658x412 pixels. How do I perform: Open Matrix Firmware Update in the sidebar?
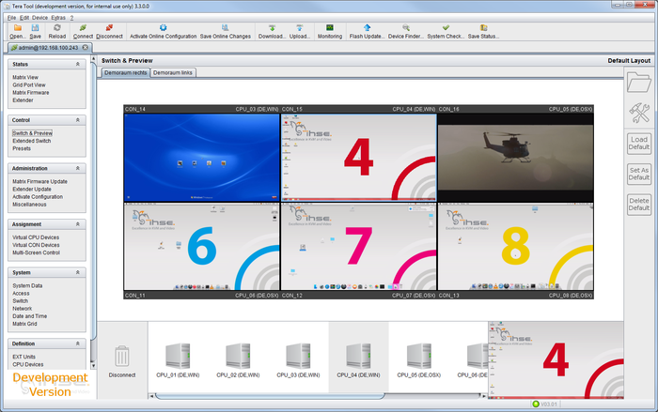[39, 181]
